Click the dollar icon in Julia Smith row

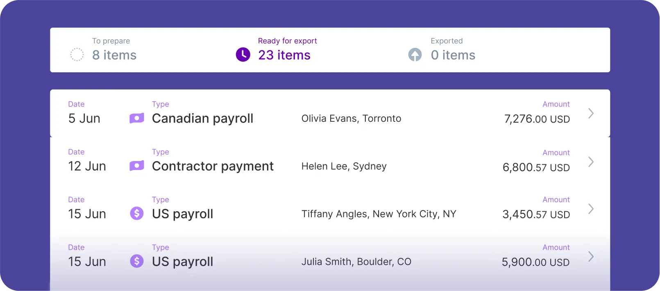coord(137,261)
